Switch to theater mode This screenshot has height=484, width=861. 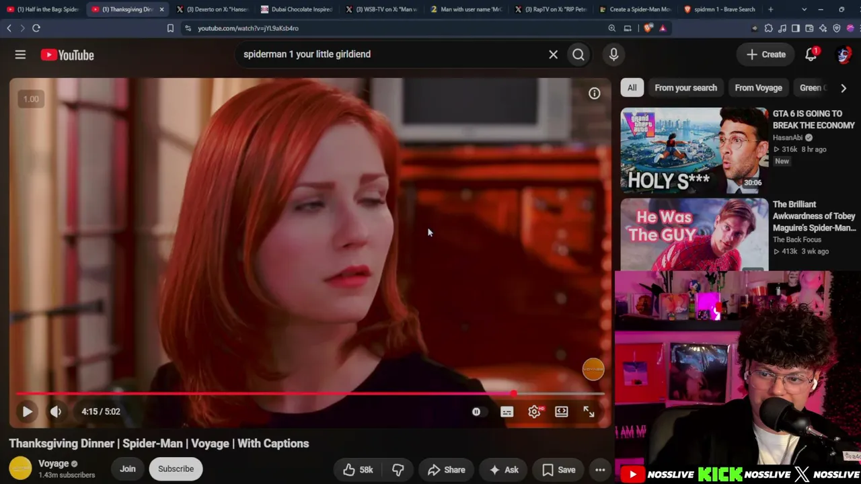coord(562,411)
